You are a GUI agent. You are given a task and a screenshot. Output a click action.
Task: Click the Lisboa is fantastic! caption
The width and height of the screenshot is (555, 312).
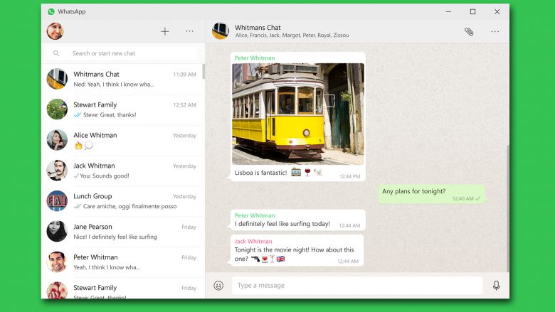pyautogui.click(x=261, y=173)
